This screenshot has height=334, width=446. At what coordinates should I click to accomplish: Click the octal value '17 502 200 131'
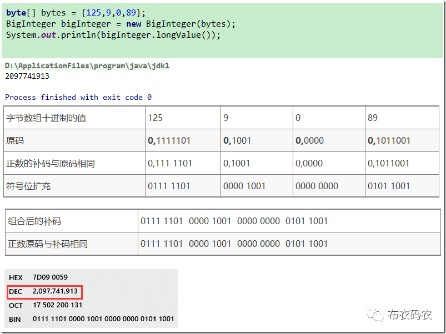coord(57,305)
